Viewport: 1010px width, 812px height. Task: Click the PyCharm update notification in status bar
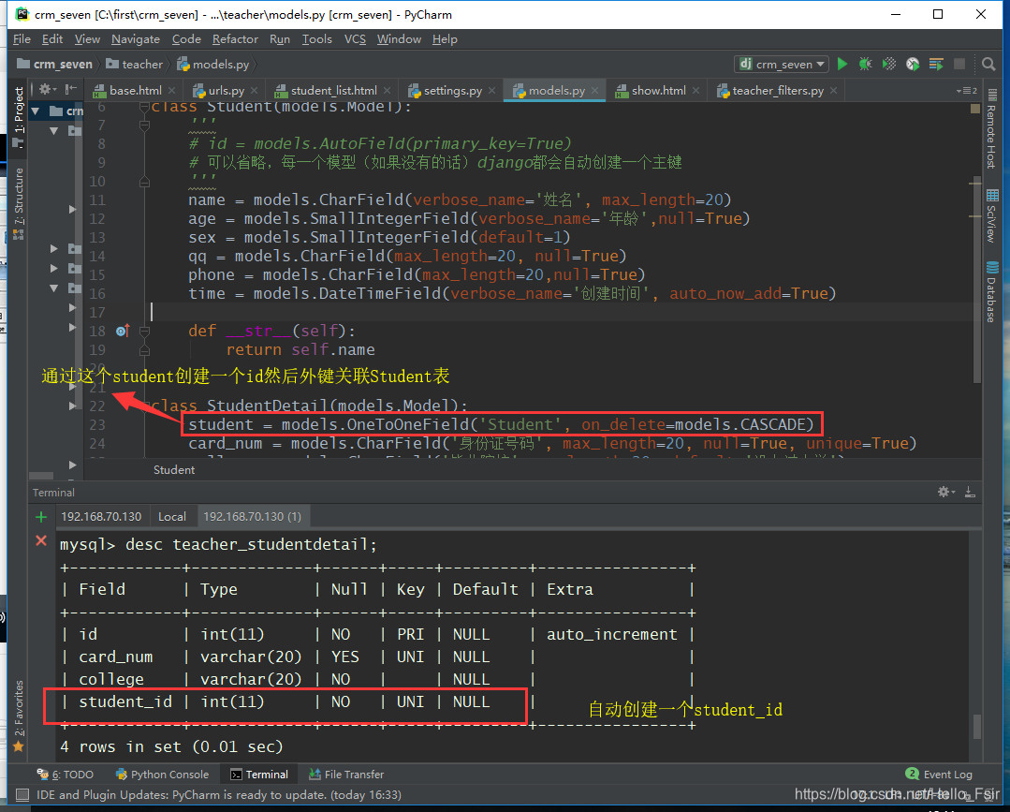tap(218, 795)
